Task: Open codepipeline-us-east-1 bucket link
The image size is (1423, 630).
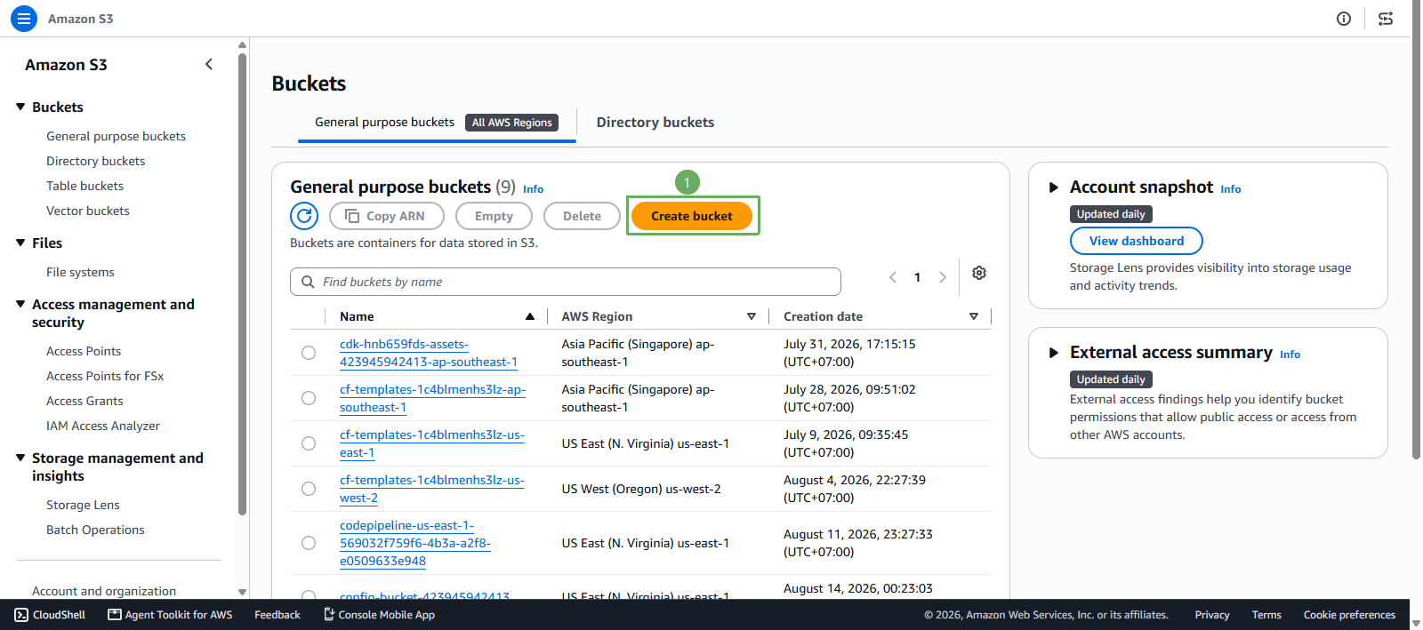Action: point(415,543)
